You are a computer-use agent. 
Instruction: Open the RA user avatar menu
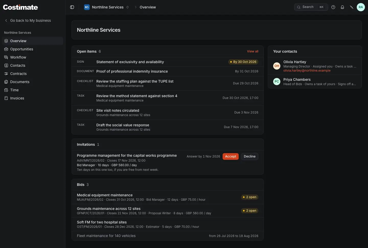[361, 7]
